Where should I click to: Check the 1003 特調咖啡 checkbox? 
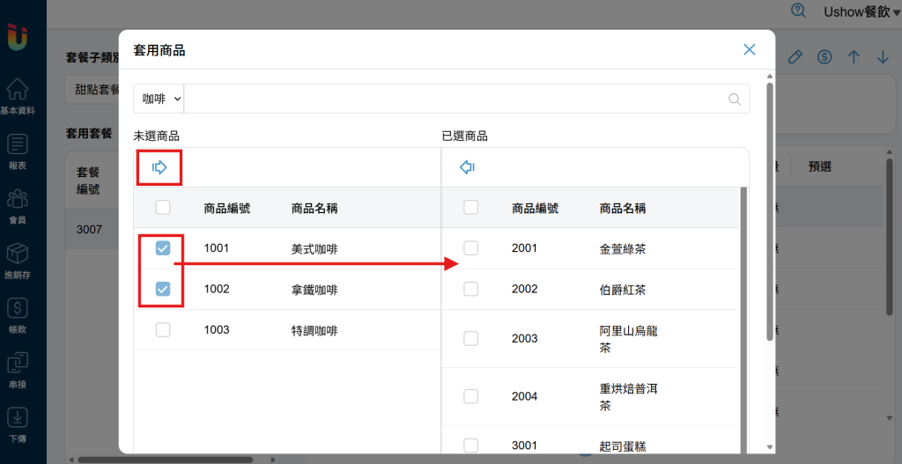163,329
